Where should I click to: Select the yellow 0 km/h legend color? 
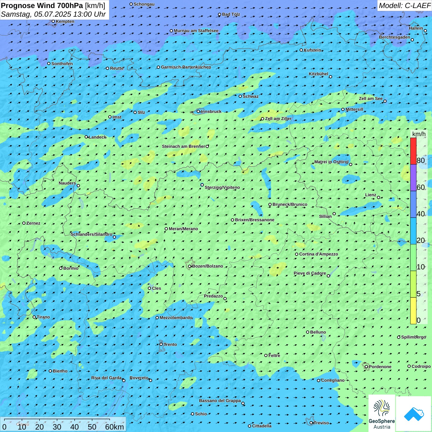tap(413, 311)
